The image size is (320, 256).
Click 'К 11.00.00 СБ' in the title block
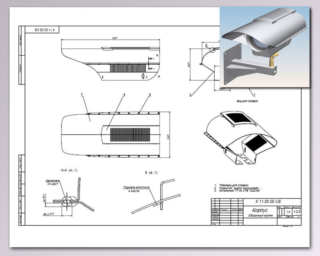(x=268, y=202)
